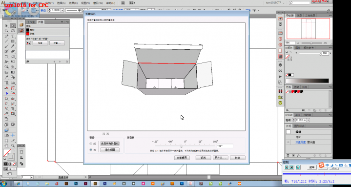Click the green checkmark plugin icon
Viewport: 351px width, 187px height.
[280, 103]
